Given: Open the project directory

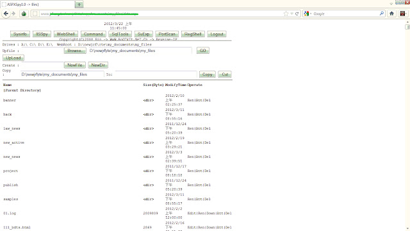Looking at the screenshot, I should [10, 171].
